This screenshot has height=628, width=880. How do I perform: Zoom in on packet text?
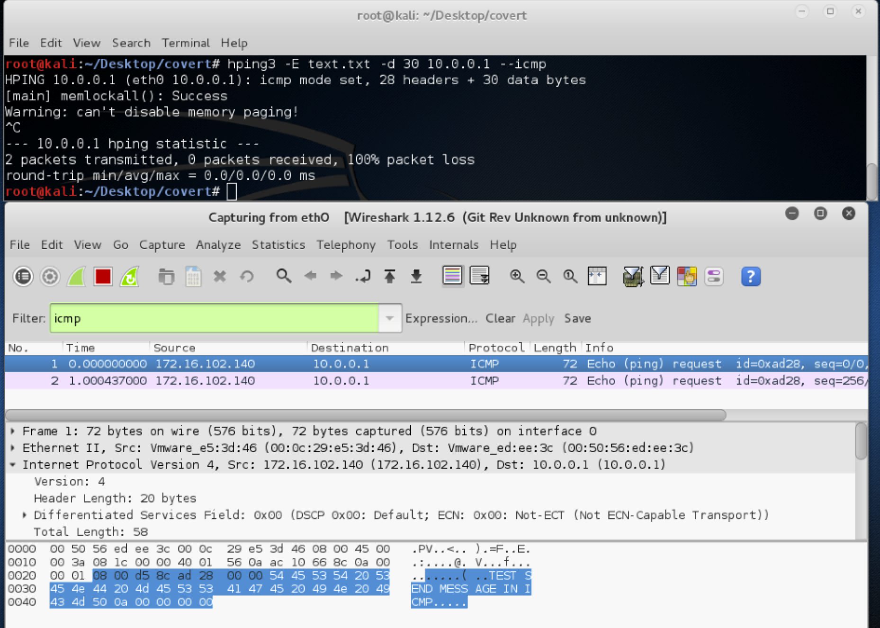click(517, 276)
